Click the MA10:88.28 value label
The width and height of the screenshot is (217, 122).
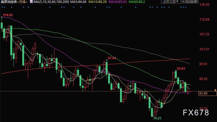click(x=98, y=2)
